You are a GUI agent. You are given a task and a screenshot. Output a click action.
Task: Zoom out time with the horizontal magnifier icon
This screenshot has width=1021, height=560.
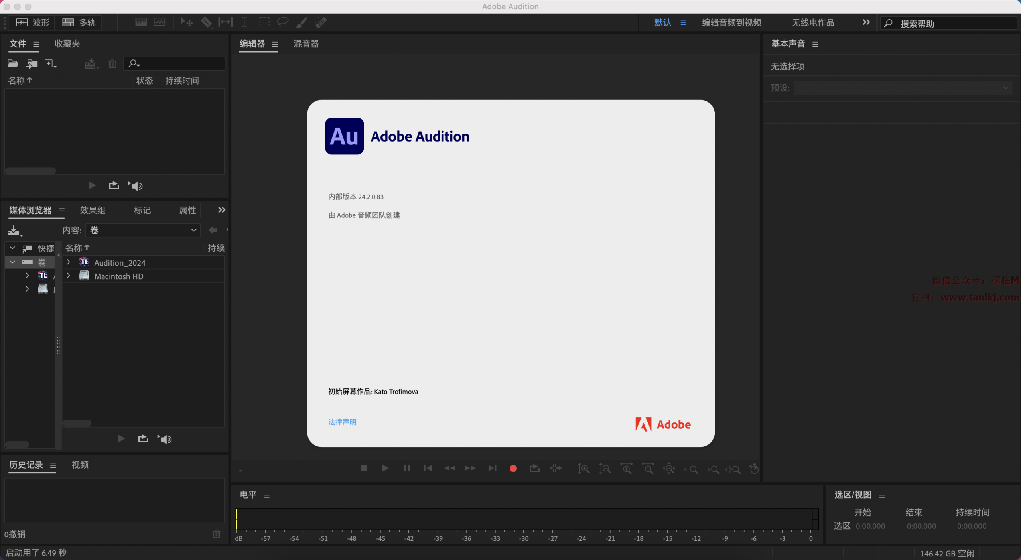pyautogui.click(x=648, y=469)
